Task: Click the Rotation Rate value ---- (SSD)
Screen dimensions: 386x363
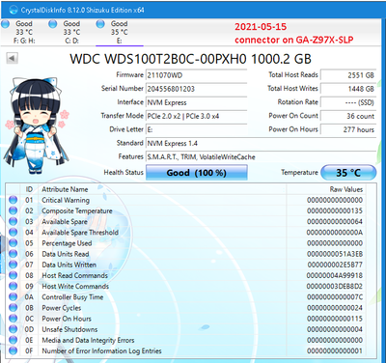Action: click(x=348, y=102)
